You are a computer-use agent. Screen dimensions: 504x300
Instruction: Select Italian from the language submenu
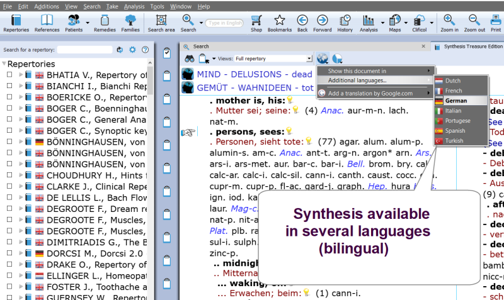click(452, 111)
